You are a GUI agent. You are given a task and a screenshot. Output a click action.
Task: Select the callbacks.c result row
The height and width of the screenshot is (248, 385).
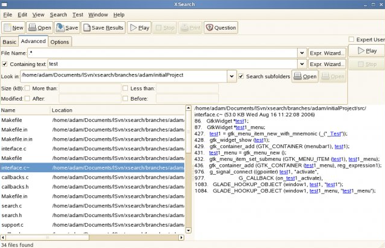point(92,177)
